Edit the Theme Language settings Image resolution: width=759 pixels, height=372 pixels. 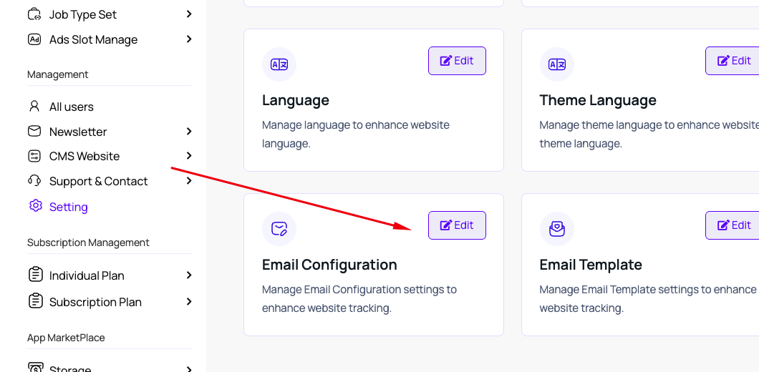click(x=733, y=61)
